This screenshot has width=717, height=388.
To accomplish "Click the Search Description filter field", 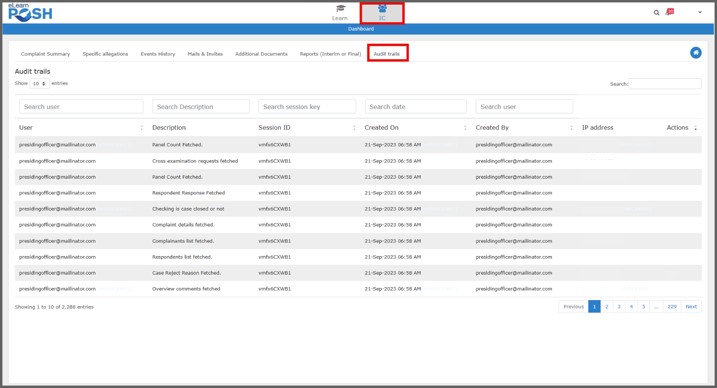I will pos(201,106).
